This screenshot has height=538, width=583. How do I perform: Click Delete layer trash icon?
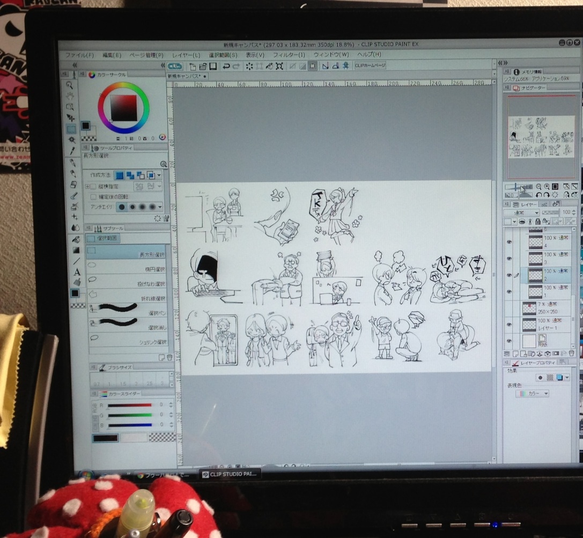[572, 353]
